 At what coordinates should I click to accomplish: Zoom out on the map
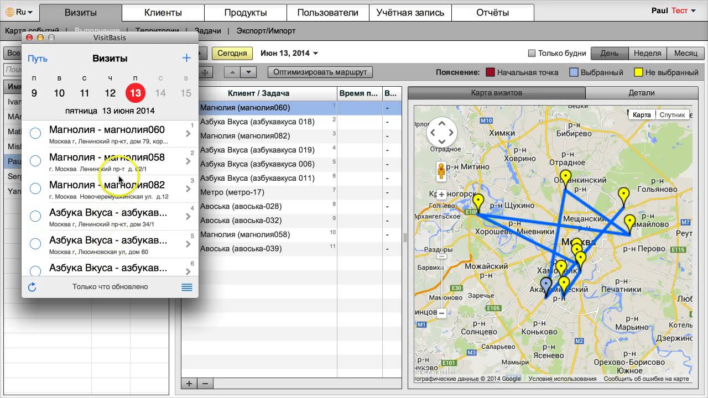(441, 313)
